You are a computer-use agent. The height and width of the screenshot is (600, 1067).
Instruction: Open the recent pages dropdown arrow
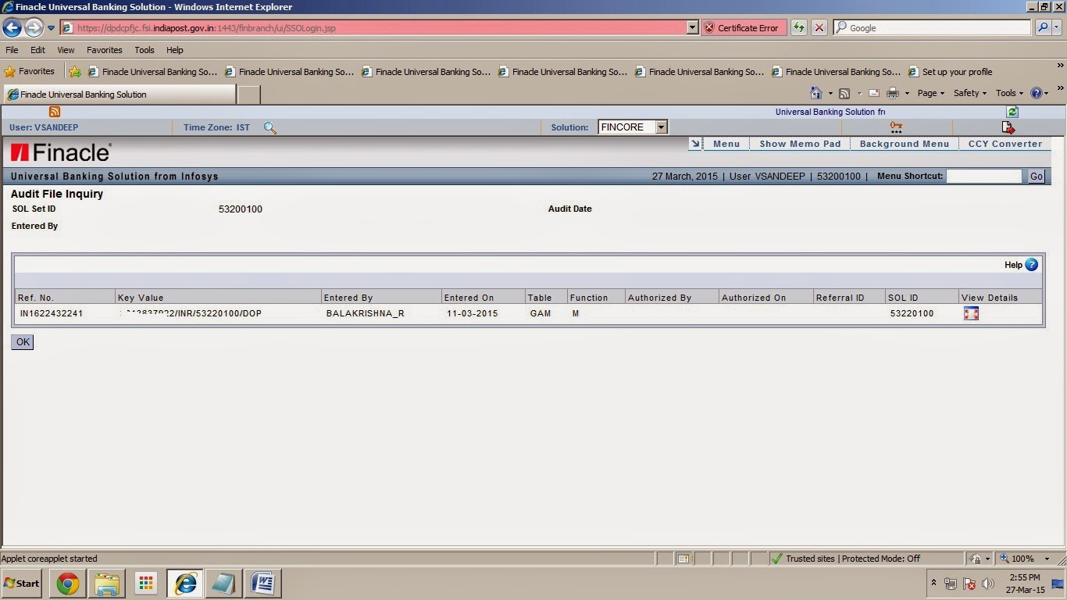point(52,28)
